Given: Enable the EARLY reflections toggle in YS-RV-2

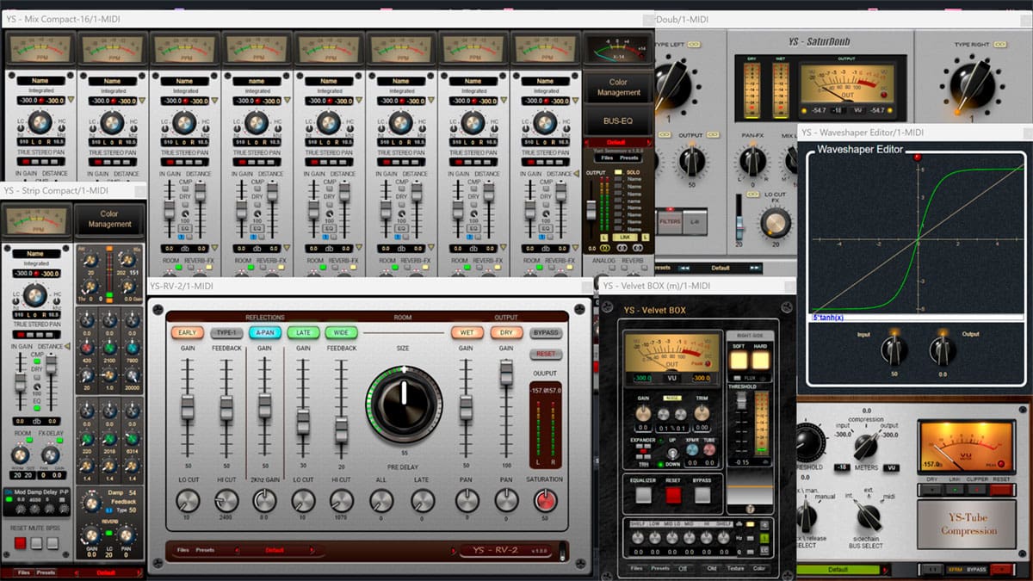Looking at the screenshot, I should coord(186,332).
